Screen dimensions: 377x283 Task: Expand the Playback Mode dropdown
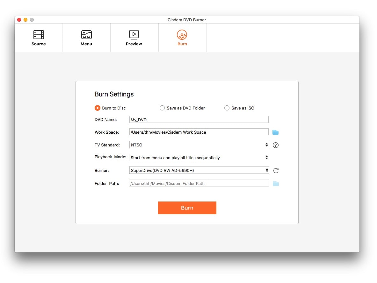tap(199, 158)
